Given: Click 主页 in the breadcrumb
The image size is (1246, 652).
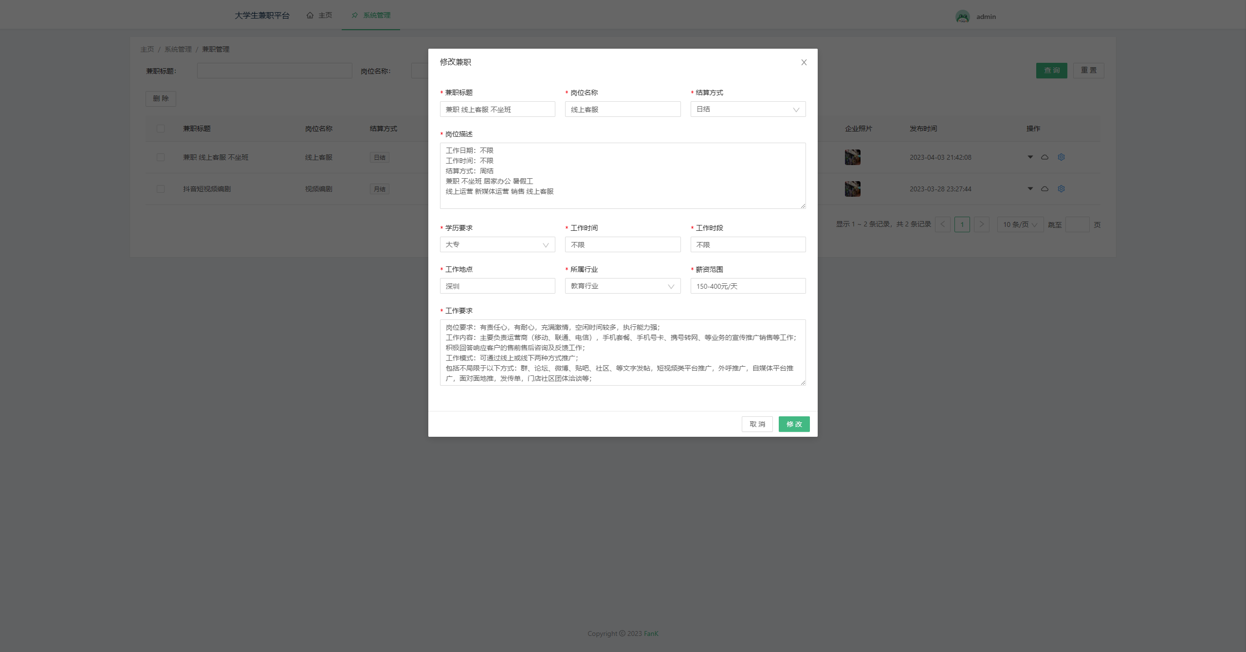Looking at the screenshot, I should [147, 49].
